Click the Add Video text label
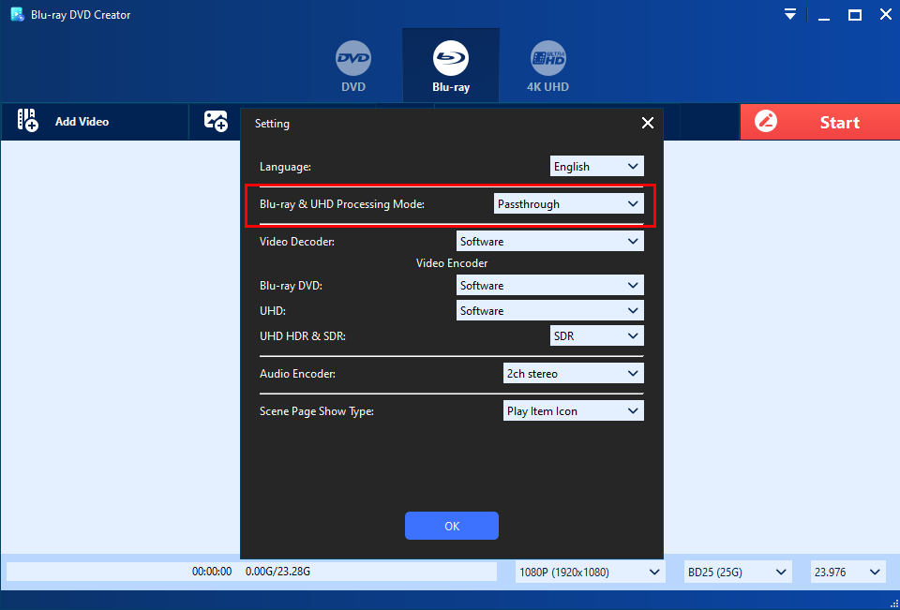Screen dimensions: 900x610 82,122
